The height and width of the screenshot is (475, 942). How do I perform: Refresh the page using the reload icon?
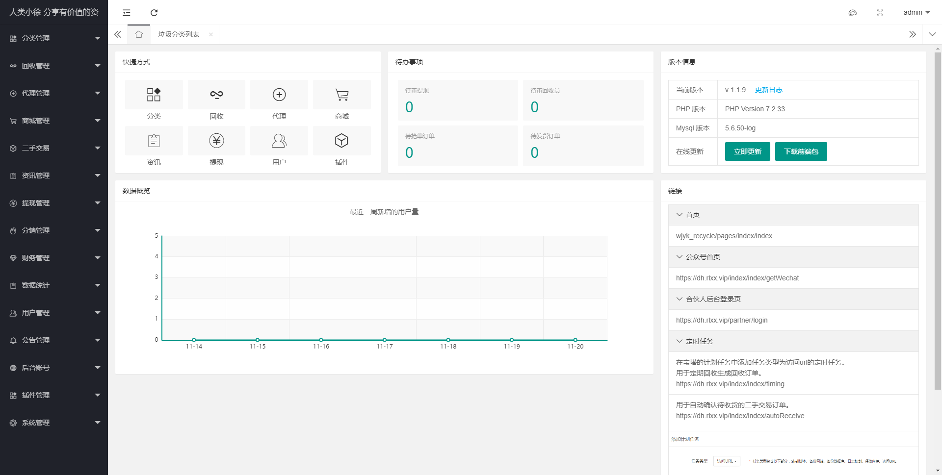(x=154, y=12)
